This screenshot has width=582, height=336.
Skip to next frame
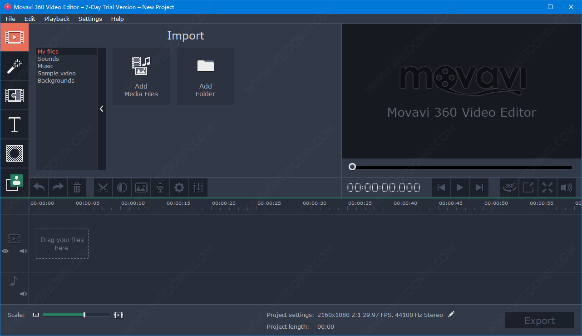tap(479, 188)
